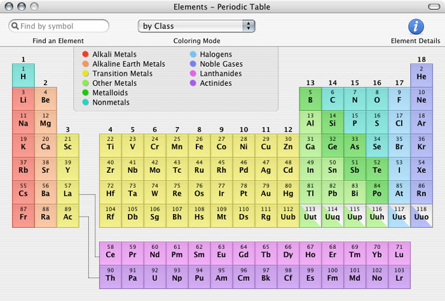The width and height of the screenshot is (445, 301).
Task: Click the Actinides legend label
Action: pos(216,83)
